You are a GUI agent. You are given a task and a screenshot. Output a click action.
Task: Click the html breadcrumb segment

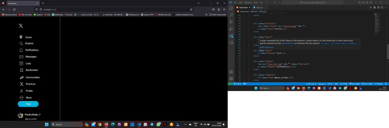click(x=254, y=11)
